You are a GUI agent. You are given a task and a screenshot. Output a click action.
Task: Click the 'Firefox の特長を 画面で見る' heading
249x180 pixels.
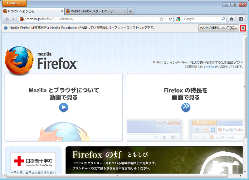[186, 94]
